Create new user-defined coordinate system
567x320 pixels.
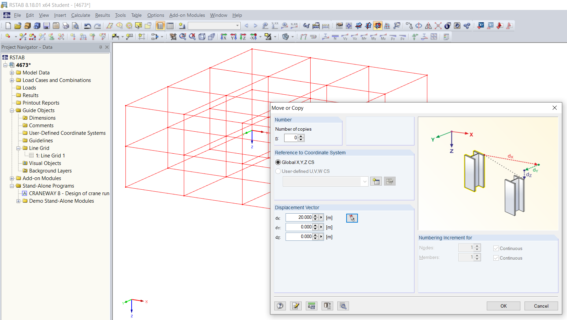tap(376, 181)
